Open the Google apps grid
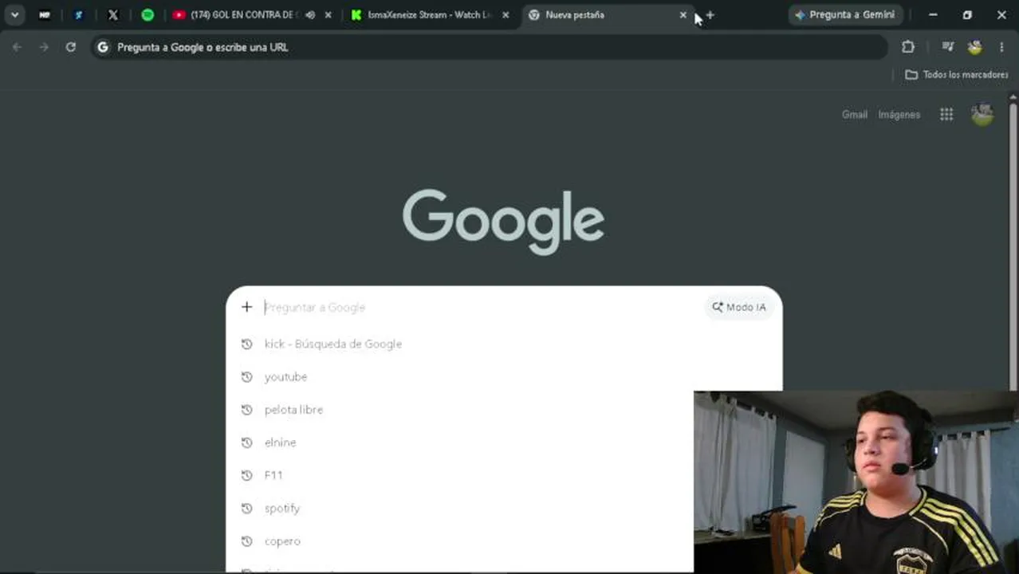Screen dimensions: 1019x574 point(946,115)
